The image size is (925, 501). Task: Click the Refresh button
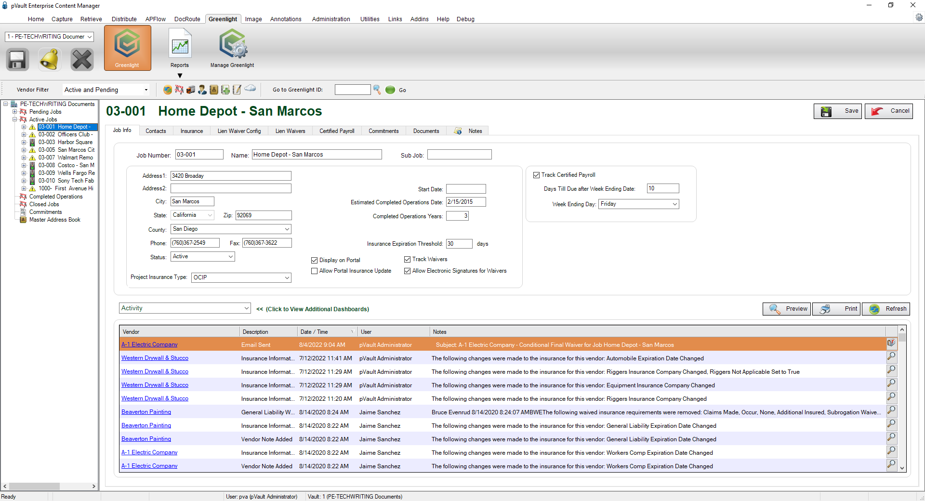pos(886,309)
